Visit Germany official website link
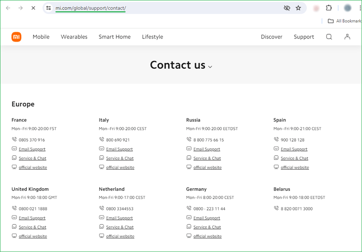This screenshot has height=252, width=362. [207, 236]
